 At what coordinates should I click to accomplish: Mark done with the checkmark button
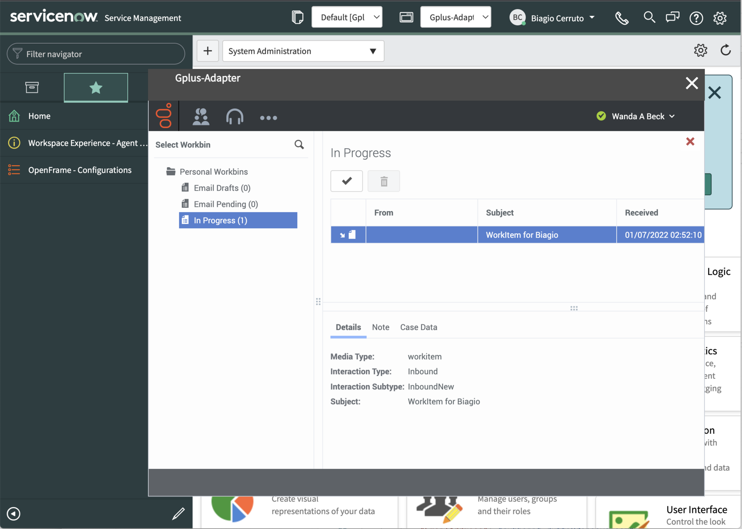[347, 181]
